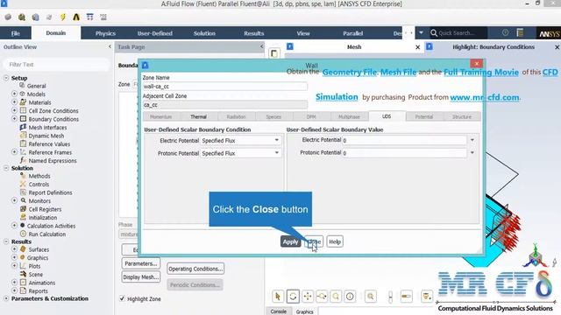Click the blue-grey cube icon in top toolbar
Screen dimensions: 561x315
[x=35, y=17]
